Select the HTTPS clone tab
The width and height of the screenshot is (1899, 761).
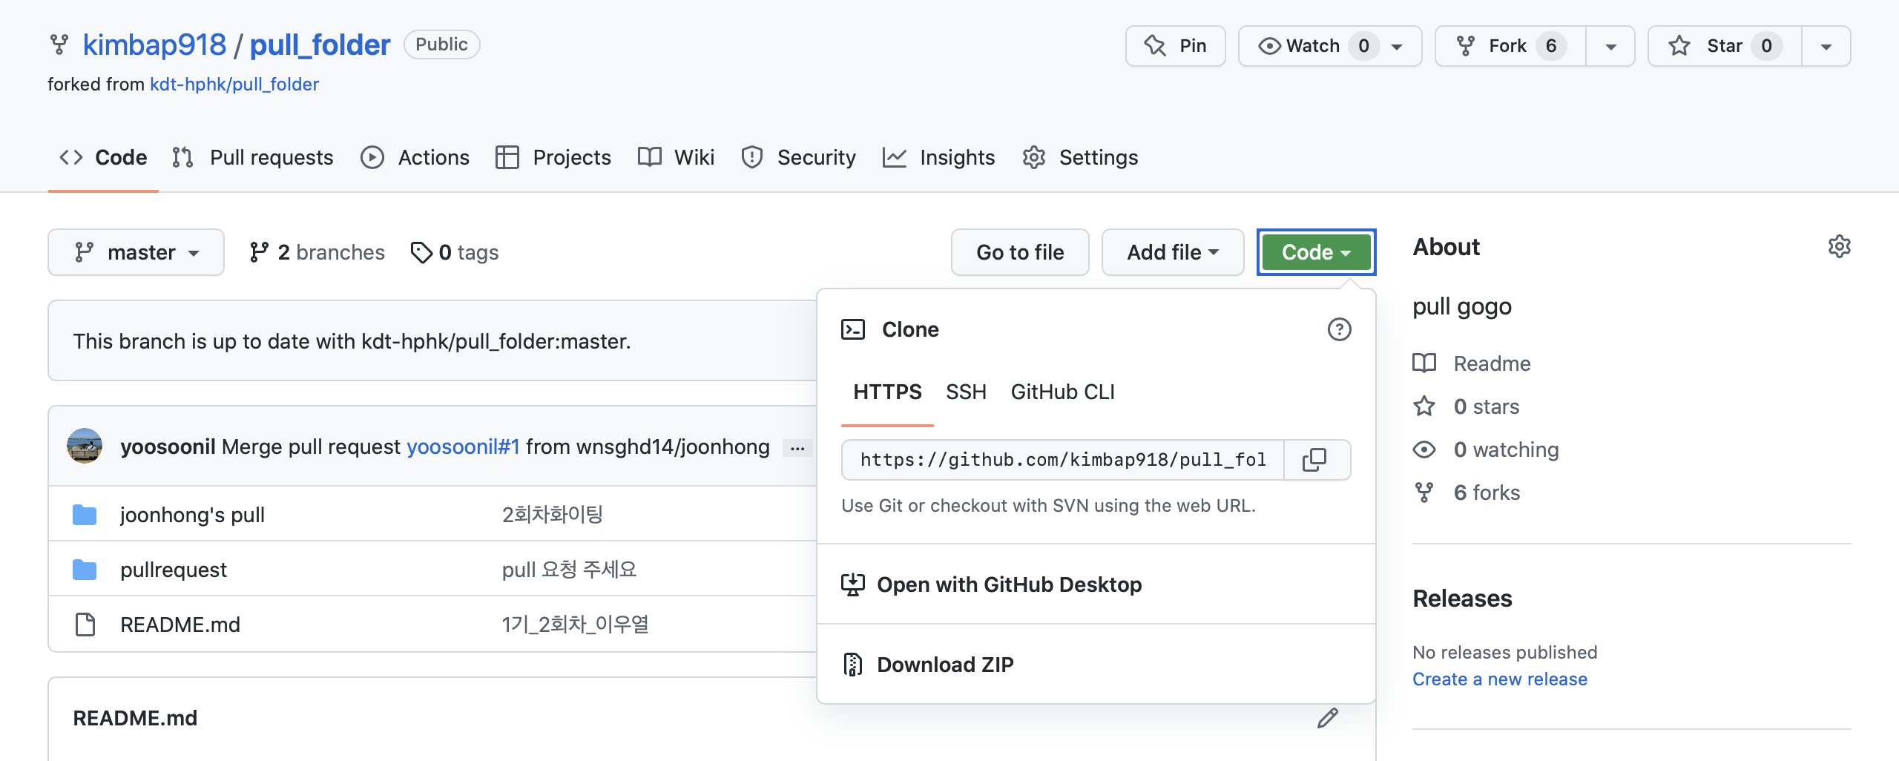coord(887,392)
